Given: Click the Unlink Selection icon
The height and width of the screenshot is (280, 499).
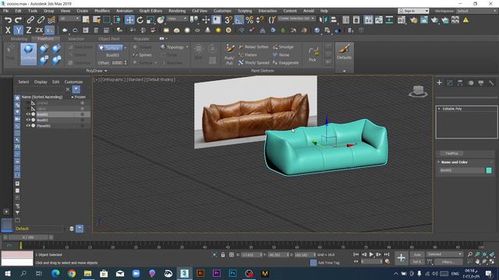Looking at the screenshot, I should pos(41,20).
